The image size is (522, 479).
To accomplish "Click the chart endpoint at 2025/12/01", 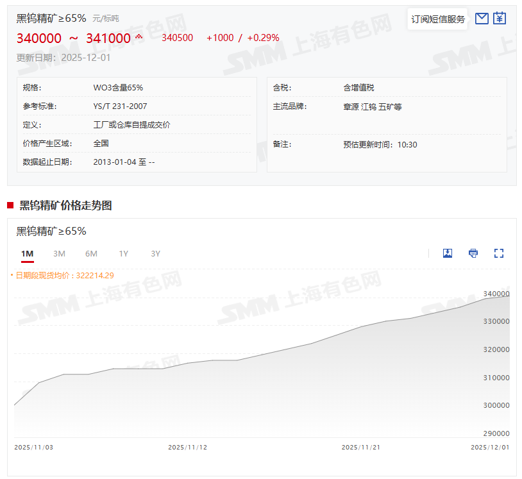I will point(509,296).
